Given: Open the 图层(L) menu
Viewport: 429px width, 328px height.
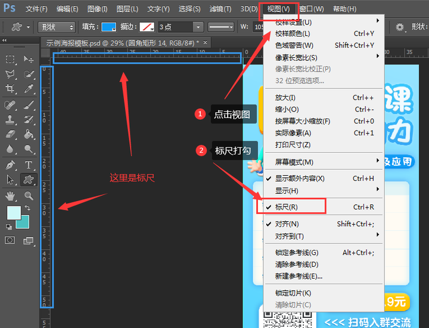Looking at the screenshot, I should (128, 9).
